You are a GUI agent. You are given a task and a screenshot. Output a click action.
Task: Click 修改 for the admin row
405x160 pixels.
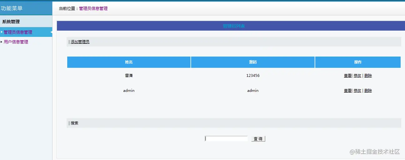tap(357, 91)
